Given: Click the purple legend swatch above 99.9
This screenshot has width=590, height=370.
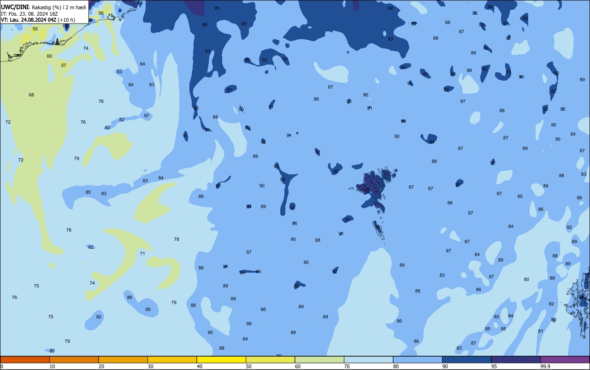Looking at the screenshot, I should [x=565, y=359].
